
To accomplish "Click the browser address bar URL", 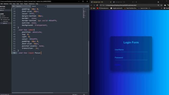I will pos(121,5).
